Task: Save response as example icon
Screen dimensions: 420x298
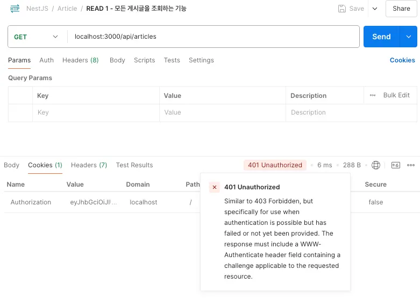Action: (x=396, y=165)
